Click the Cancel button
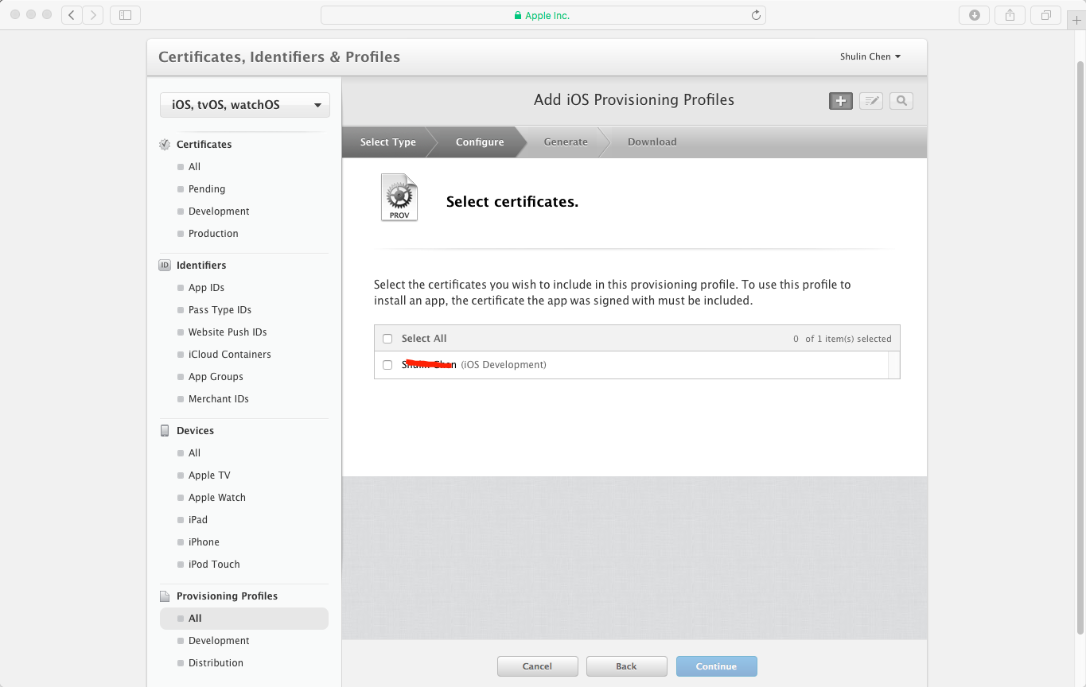This screenshot has width=1086, height=687. click(x=537, y=666)
